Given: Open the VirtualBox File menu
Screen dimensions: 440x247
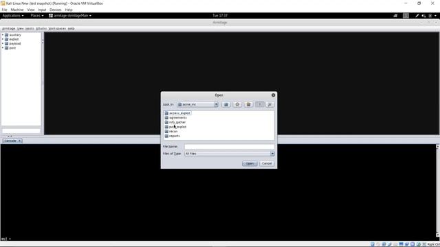Looking at the screenshot, I should [x=5, y=10].
